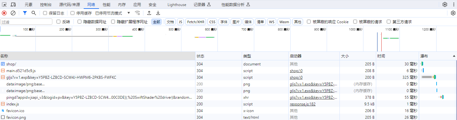Switch to the 应用 tab

pyautogui.click(x=137, y=5)
